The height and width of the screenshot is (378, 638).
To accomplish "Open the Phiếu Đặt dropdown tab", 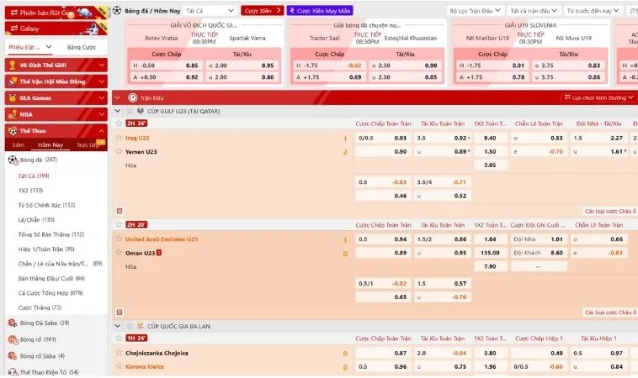I will tap(30, 47).
